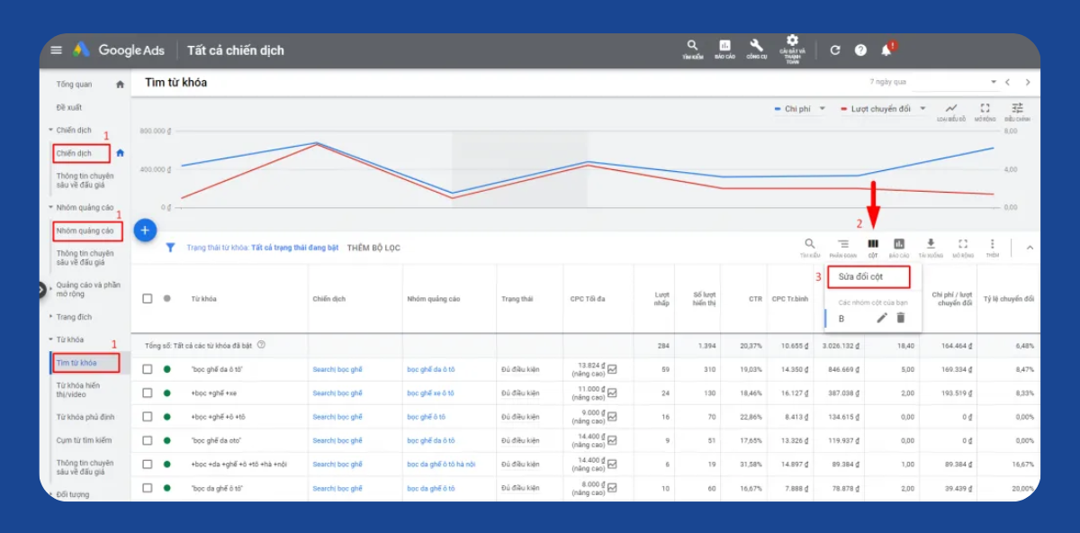Viewport: 1080px width, 533px height.
Task: Open the hamburger navigation menu
Action: (57, 50)
